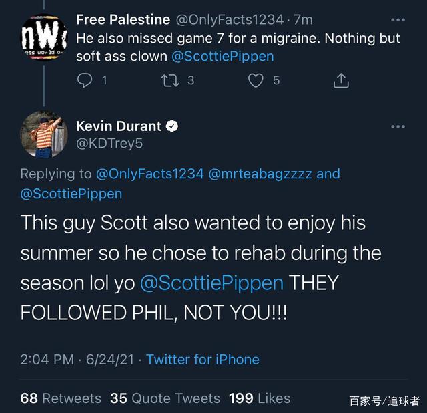View the 68 Retweets list
Screen dimensions: 427x413
pyautogui.click(x=61, y=398)
